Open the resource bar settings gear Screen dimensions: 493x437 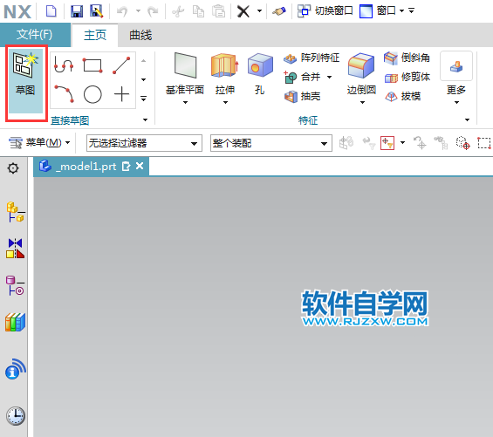pos(13,168)
